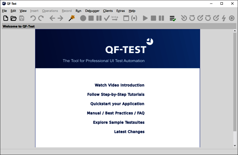Open the Extras menu
This screenshot has height=155, width=238.
(x=121, y=11)
